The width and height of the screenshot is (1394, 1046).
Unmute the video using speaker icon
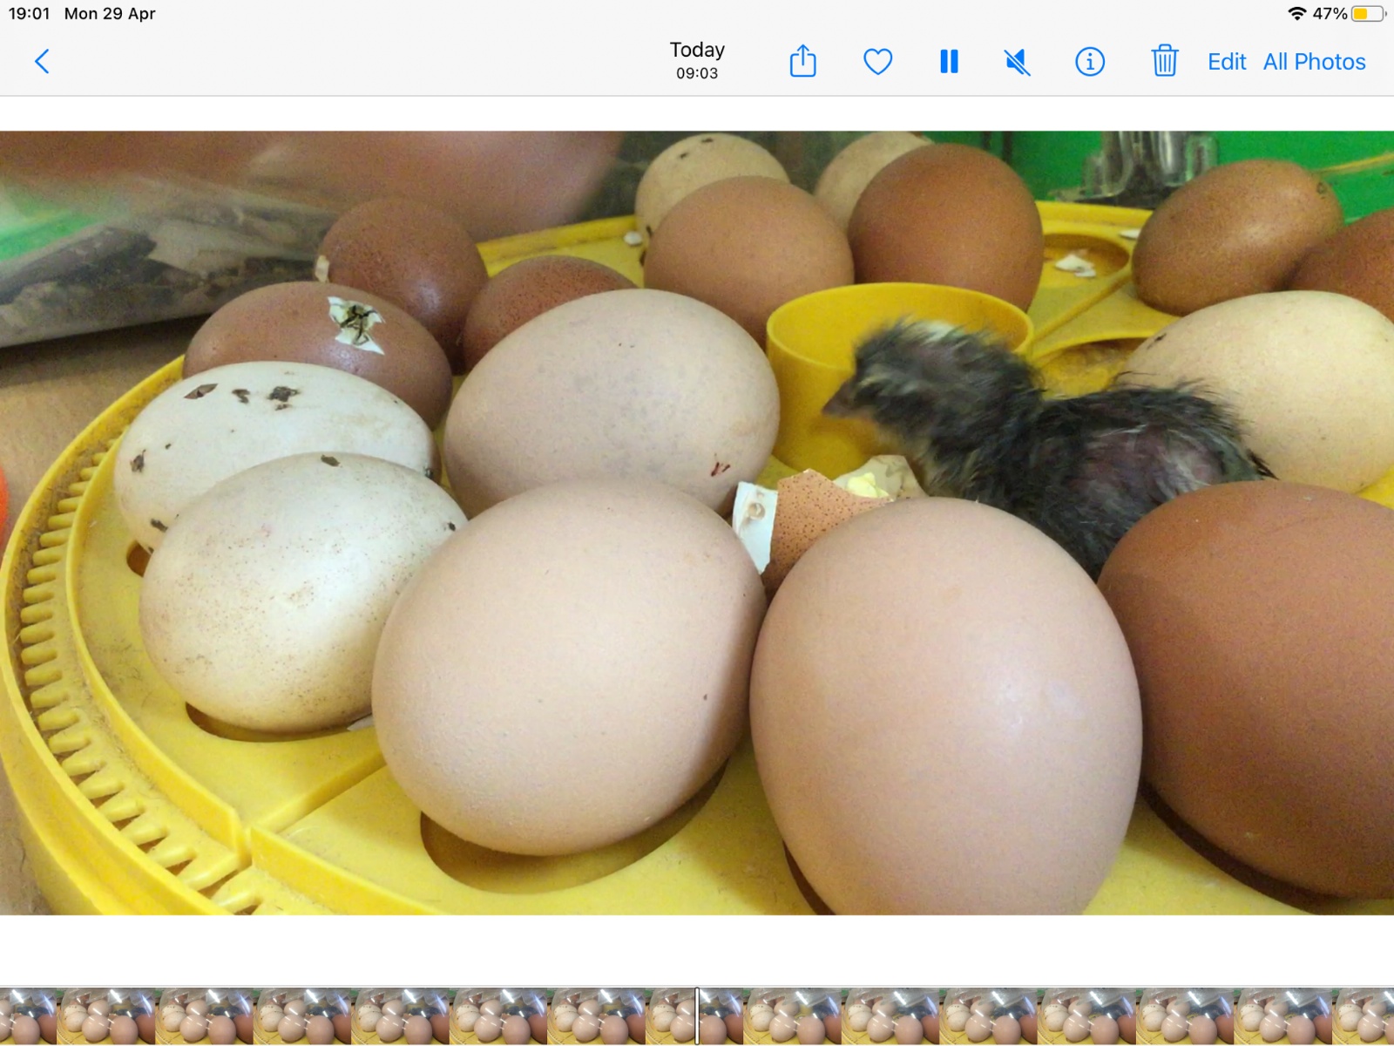1017,62
